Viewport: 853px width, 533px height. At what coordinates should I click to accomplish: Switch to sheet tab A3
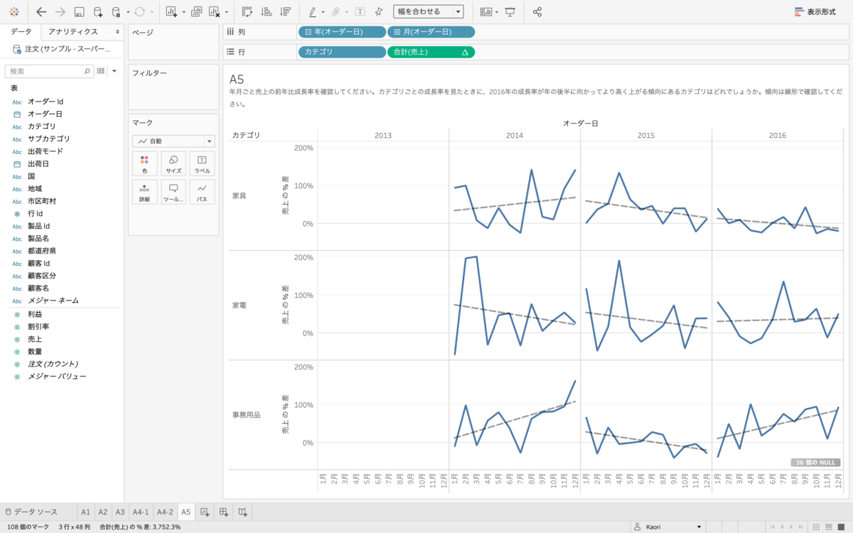coord(119,512)
